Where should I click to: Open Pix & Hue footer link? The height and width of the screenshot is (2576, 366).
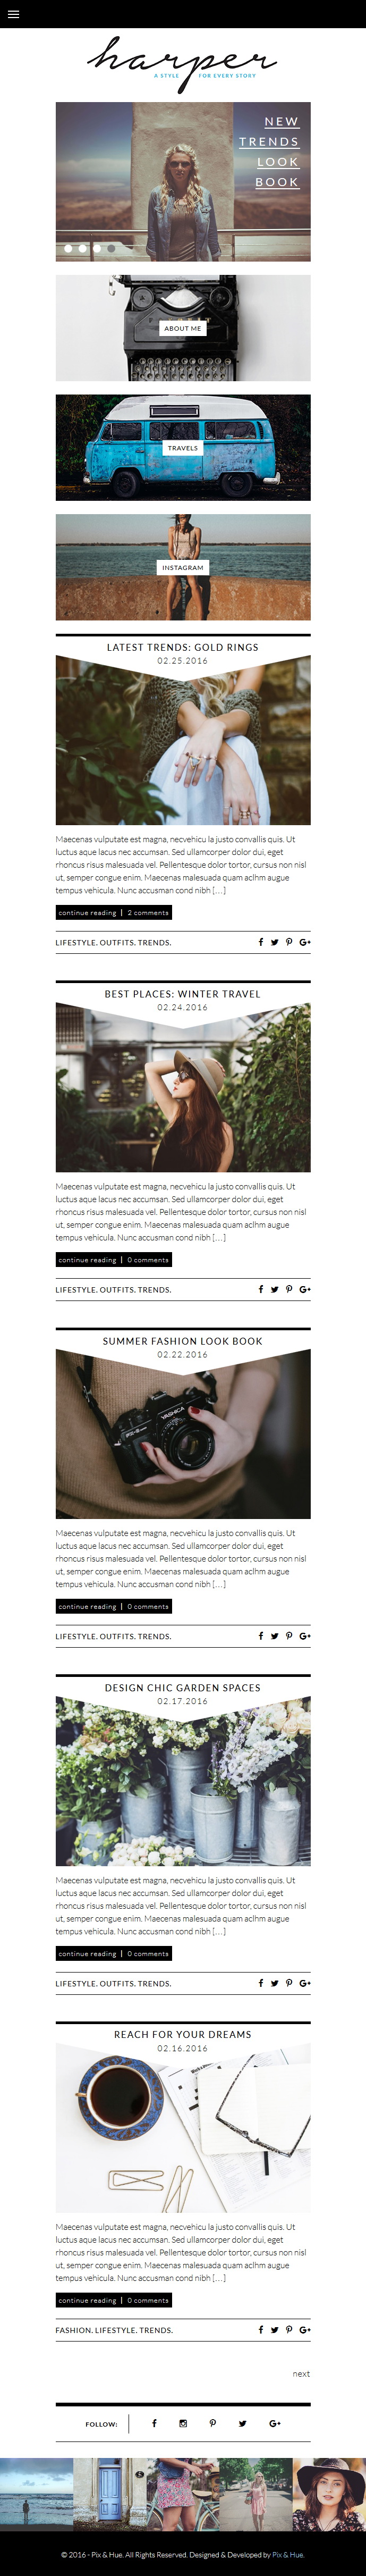[x=288, y=2554]
